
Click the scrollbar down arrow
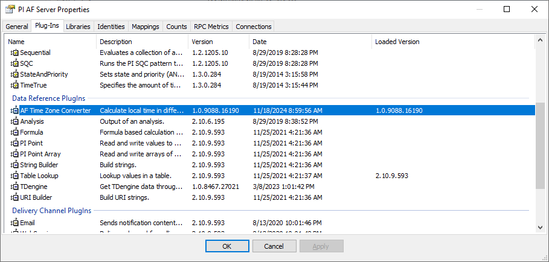tap(541, 228)
